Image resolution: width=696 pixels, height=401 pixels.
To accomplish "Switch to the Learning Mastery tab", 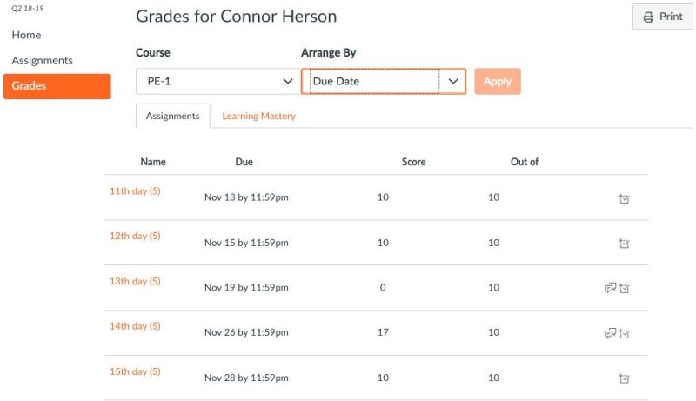I will coord(258,116).
